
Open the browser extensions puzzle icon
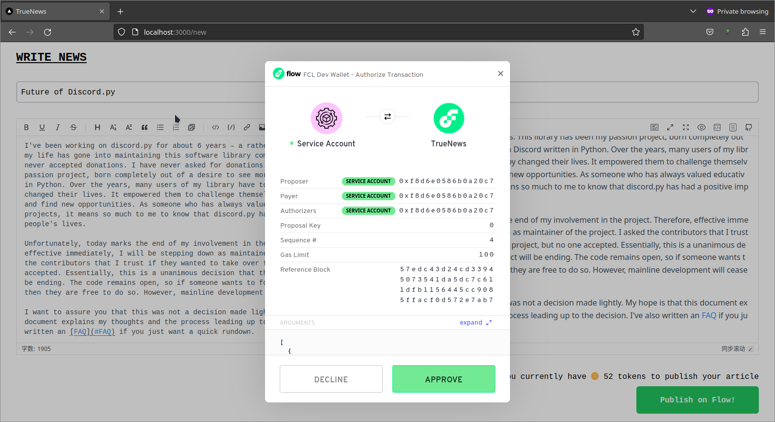coord(745,32)
